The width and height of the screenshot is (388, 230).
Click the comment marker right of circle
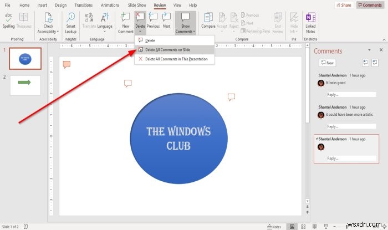(x=231, y=97)
